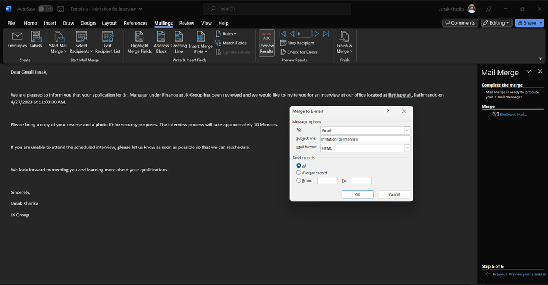Viewport: 548px width, 285px height.
Task: Click Match Fields
Action: pos(231,43)
